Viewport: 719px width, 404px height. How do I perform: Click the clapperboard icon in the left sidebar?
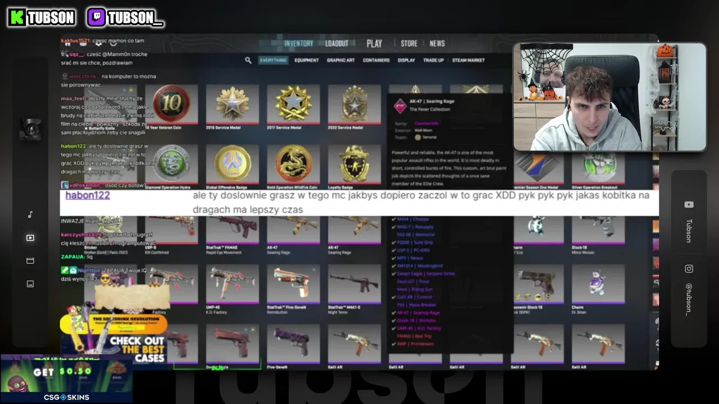(x=30, y=260)
